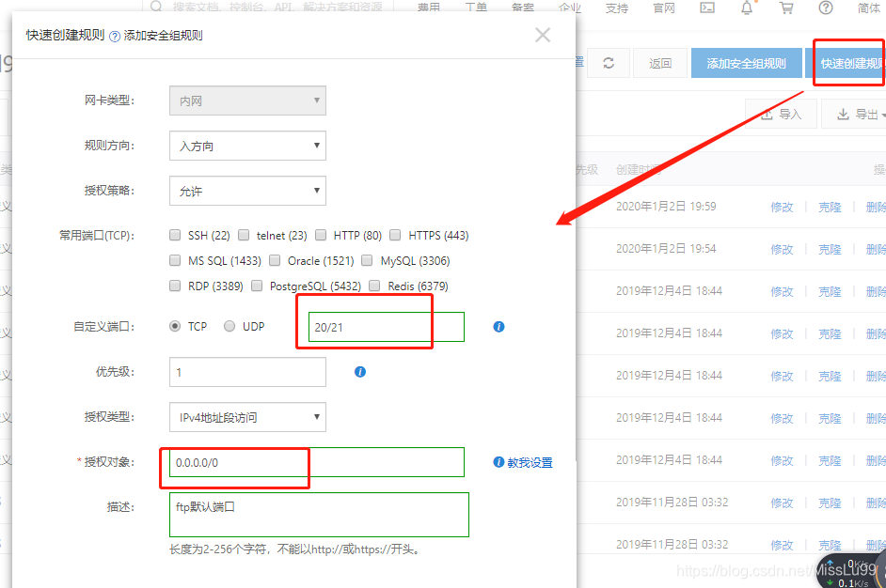Open the 规则方向 dropdown showing 入方向
Image resolution: width=886 pixels, height=588 pixels.
point(247,146)
